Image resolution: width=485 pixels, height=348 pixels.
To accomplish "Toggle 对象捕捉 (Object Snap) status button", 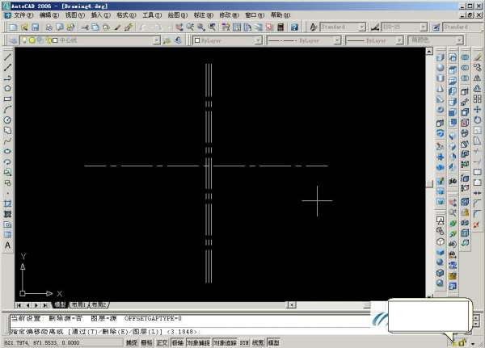I will 197,342.
